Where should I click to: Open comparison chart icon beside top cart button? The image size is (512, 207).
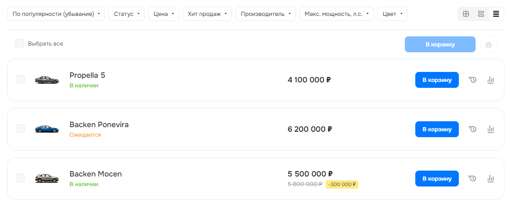pos(489,44)
